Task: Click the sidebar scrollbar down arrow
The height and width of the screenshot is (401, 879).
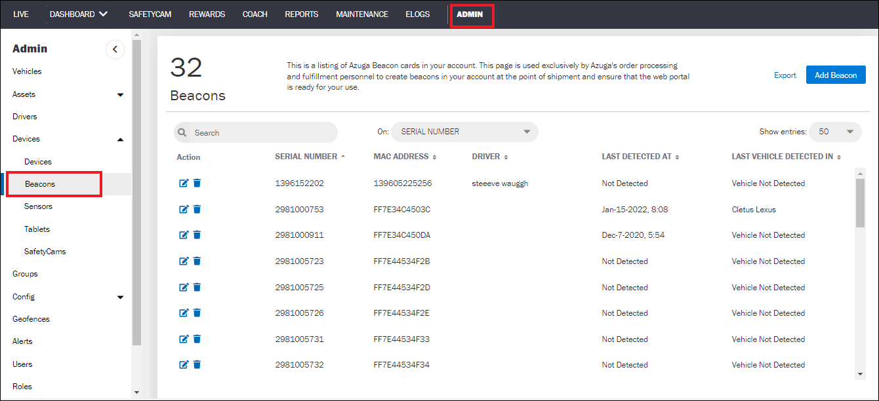Action: click(x=136, y=392)
